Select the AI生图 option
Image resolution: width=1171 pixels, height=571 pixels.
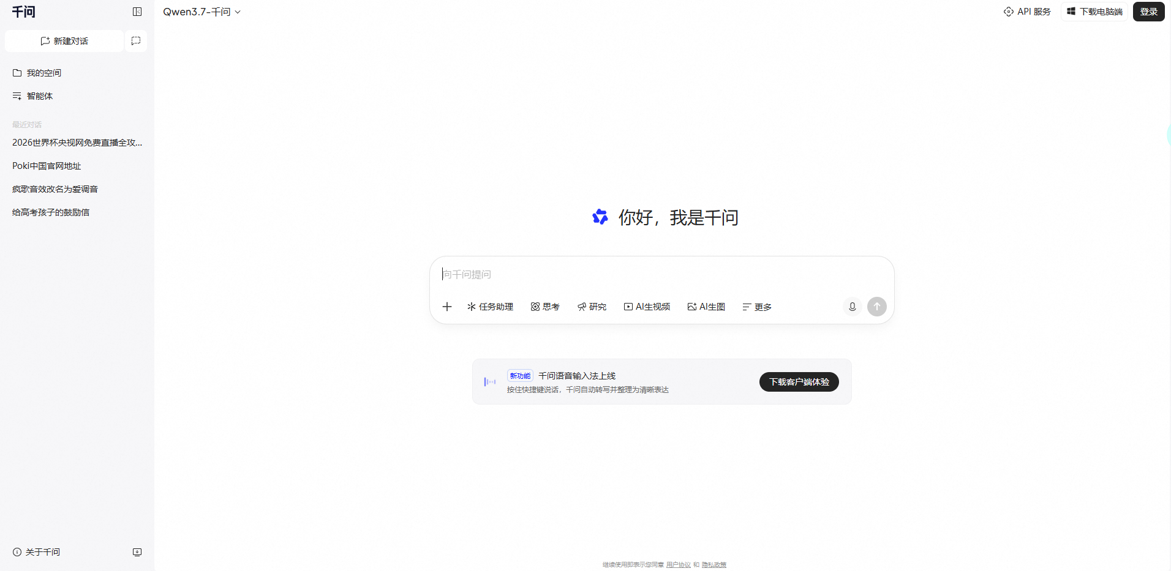(706, 307)
